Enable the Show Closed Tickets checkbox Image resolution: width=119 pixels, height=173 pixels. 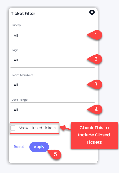pos(13,128)
